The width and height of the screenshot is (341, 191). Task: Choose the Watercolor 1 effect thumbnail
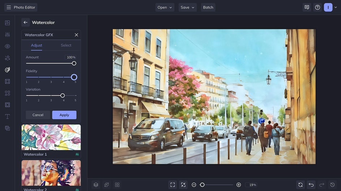pyautogui.click(x=51, y=137)
